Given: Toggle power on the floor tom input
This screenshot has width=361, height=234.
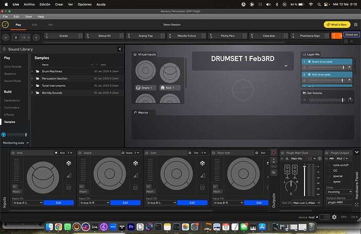Looking at the screenshot, I should [213, 153].
